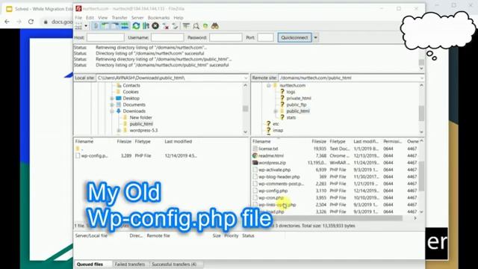Click the Port input field
Screen dimensions: 478x269
pos(266,37)
